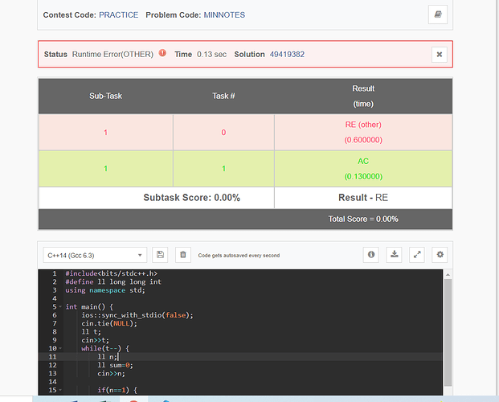Open editor settings gear
This screenshot has width=499, height=402.
[440, 255]
